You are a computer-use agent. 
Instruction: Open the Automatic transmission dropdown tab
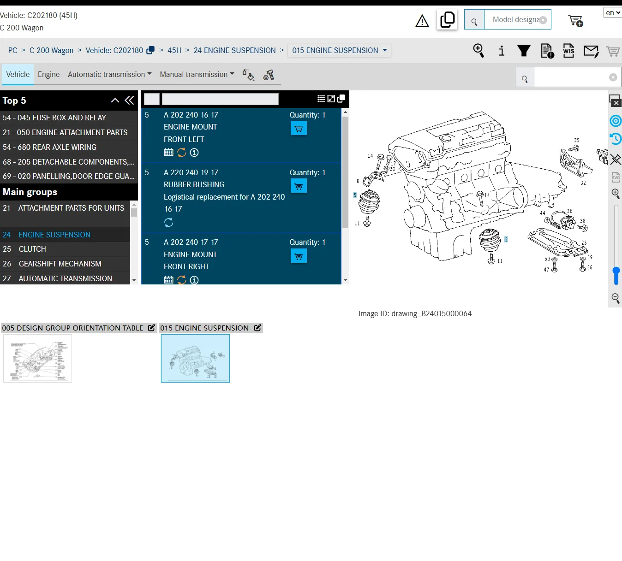click(x=110, y=74)
